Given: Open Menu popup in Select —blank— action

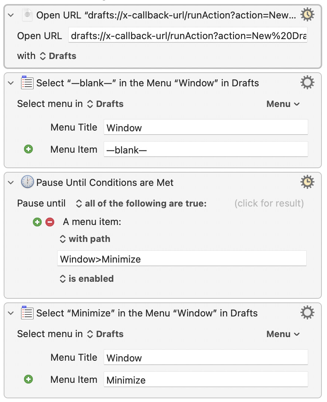Looking at the screenshot, I should [x=283, y=104].
